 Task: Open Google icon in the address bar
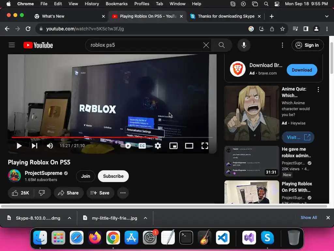click(x=251, y=29)
